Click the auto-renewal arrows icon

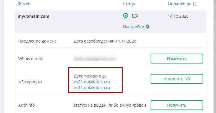tap(135, 16)
